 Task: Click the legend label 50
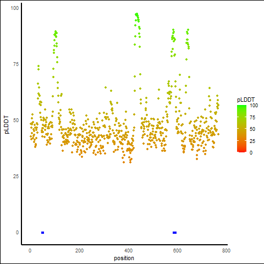click(252, 129)
